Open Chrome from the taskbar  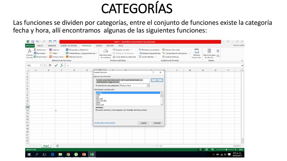(x=68, y=154)
